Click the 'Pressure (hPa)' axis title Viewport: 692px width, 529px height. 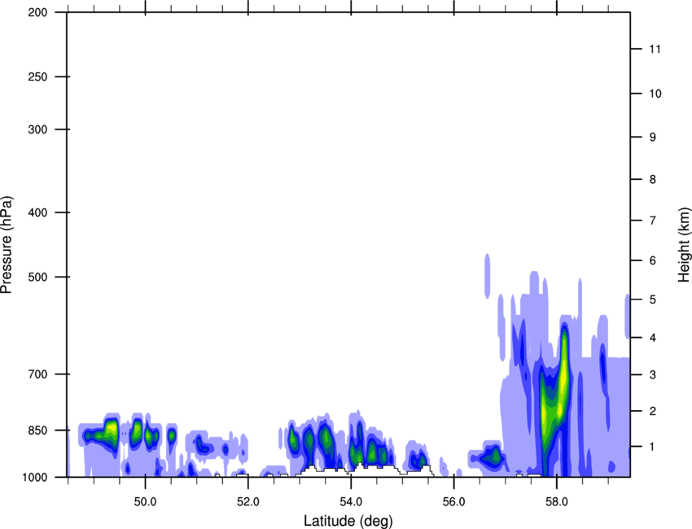click(7, 245)
